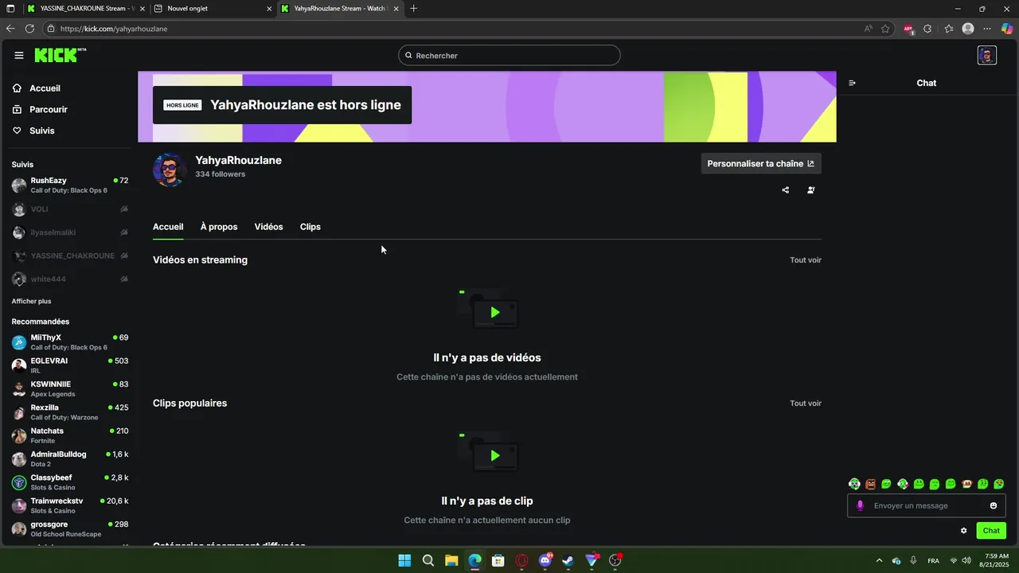This screenshot has width=1019, height=573.
Task: Click the address bar URL
Action: coord(114,29)
